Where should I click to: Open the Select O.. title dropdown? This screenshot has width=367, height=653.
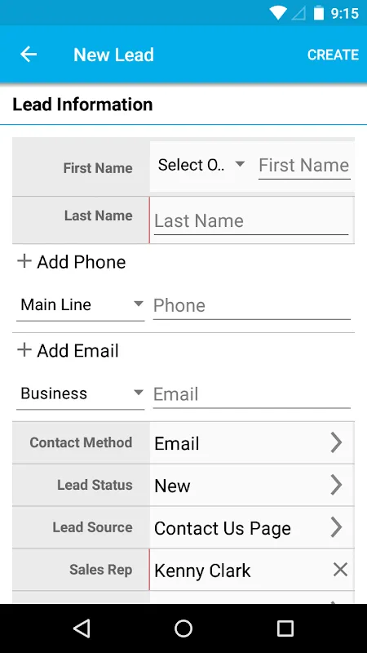pos(201,165)
